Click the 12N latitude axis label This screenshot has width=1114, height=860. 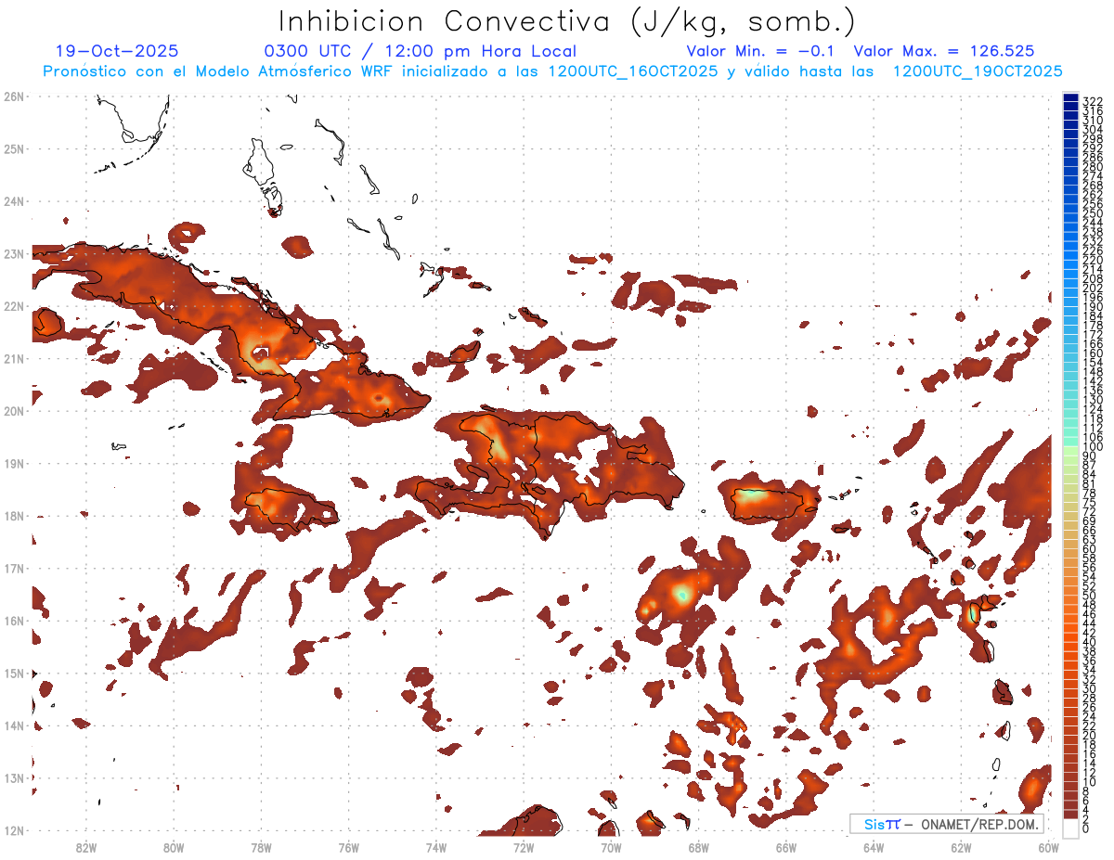[14, 830]
